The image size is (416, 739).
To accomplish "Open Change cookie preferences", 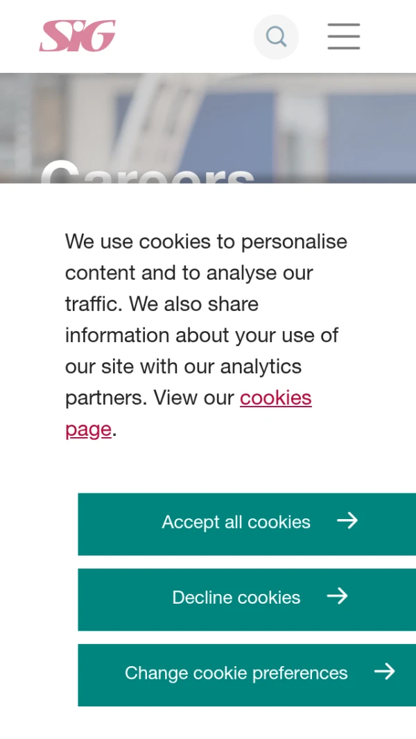I will 236,673.
